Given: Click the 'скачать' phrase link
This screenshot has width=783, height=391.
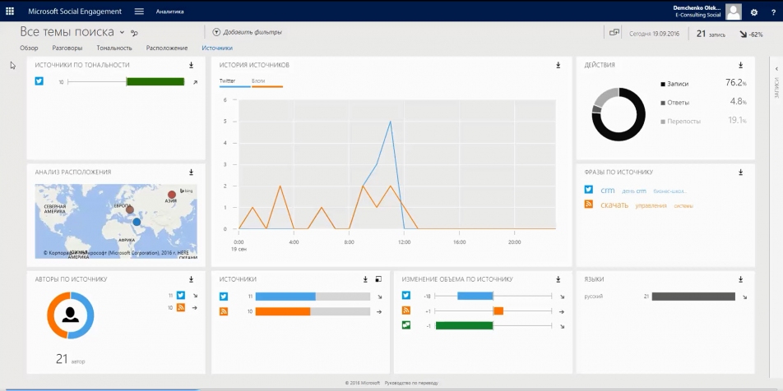Looking at the screenshot, I should point(614,205).
